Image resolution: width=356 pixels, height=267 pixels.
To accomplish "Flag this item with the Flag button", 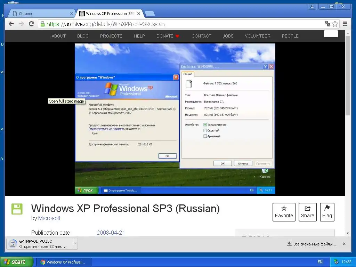I will 327,212.
